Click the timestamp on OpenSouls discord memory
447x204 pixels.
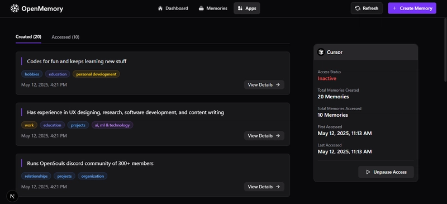pyautogui.click(x=44, y=187)
